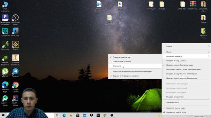Click the Dropbox icon in the taskbar
Viewport: 211px width, 118px height.
click(91, 115)
